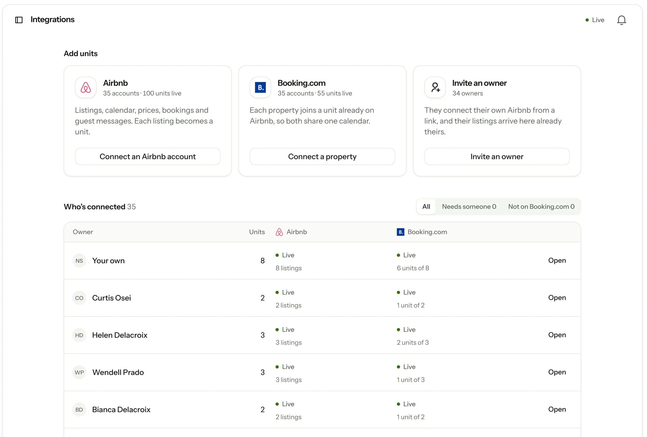Click the Owner column header
647x437 pixels.
tap(83, 232)
